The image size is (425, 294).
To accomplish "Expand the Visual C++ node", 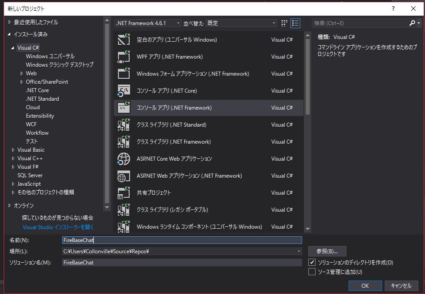I will (x=13, y=158).
